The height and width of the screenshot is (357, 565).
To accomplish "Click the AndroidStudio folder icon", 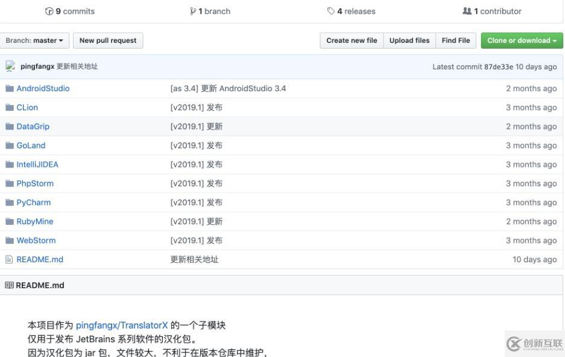I will (x=10, y=88).
